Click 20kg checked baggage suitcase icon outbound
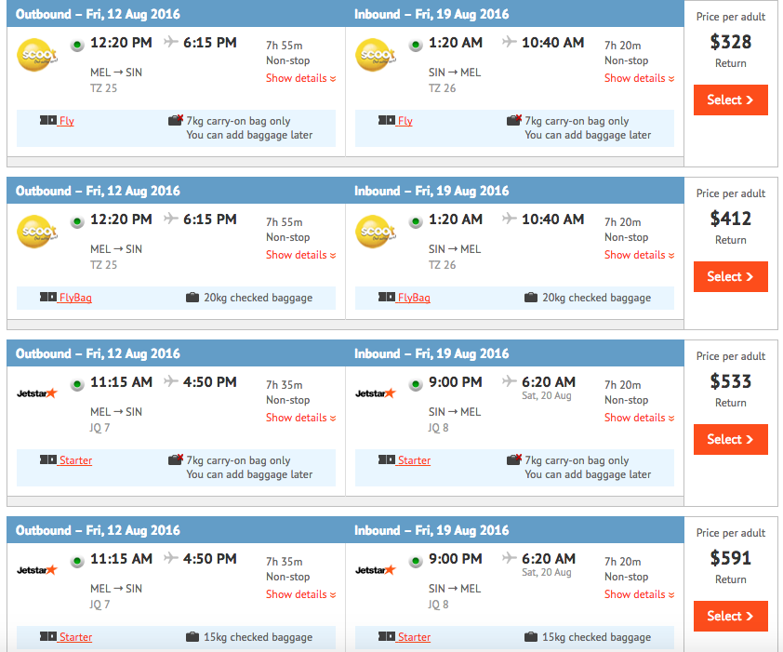783x652 pixels. tap(192, 298)
